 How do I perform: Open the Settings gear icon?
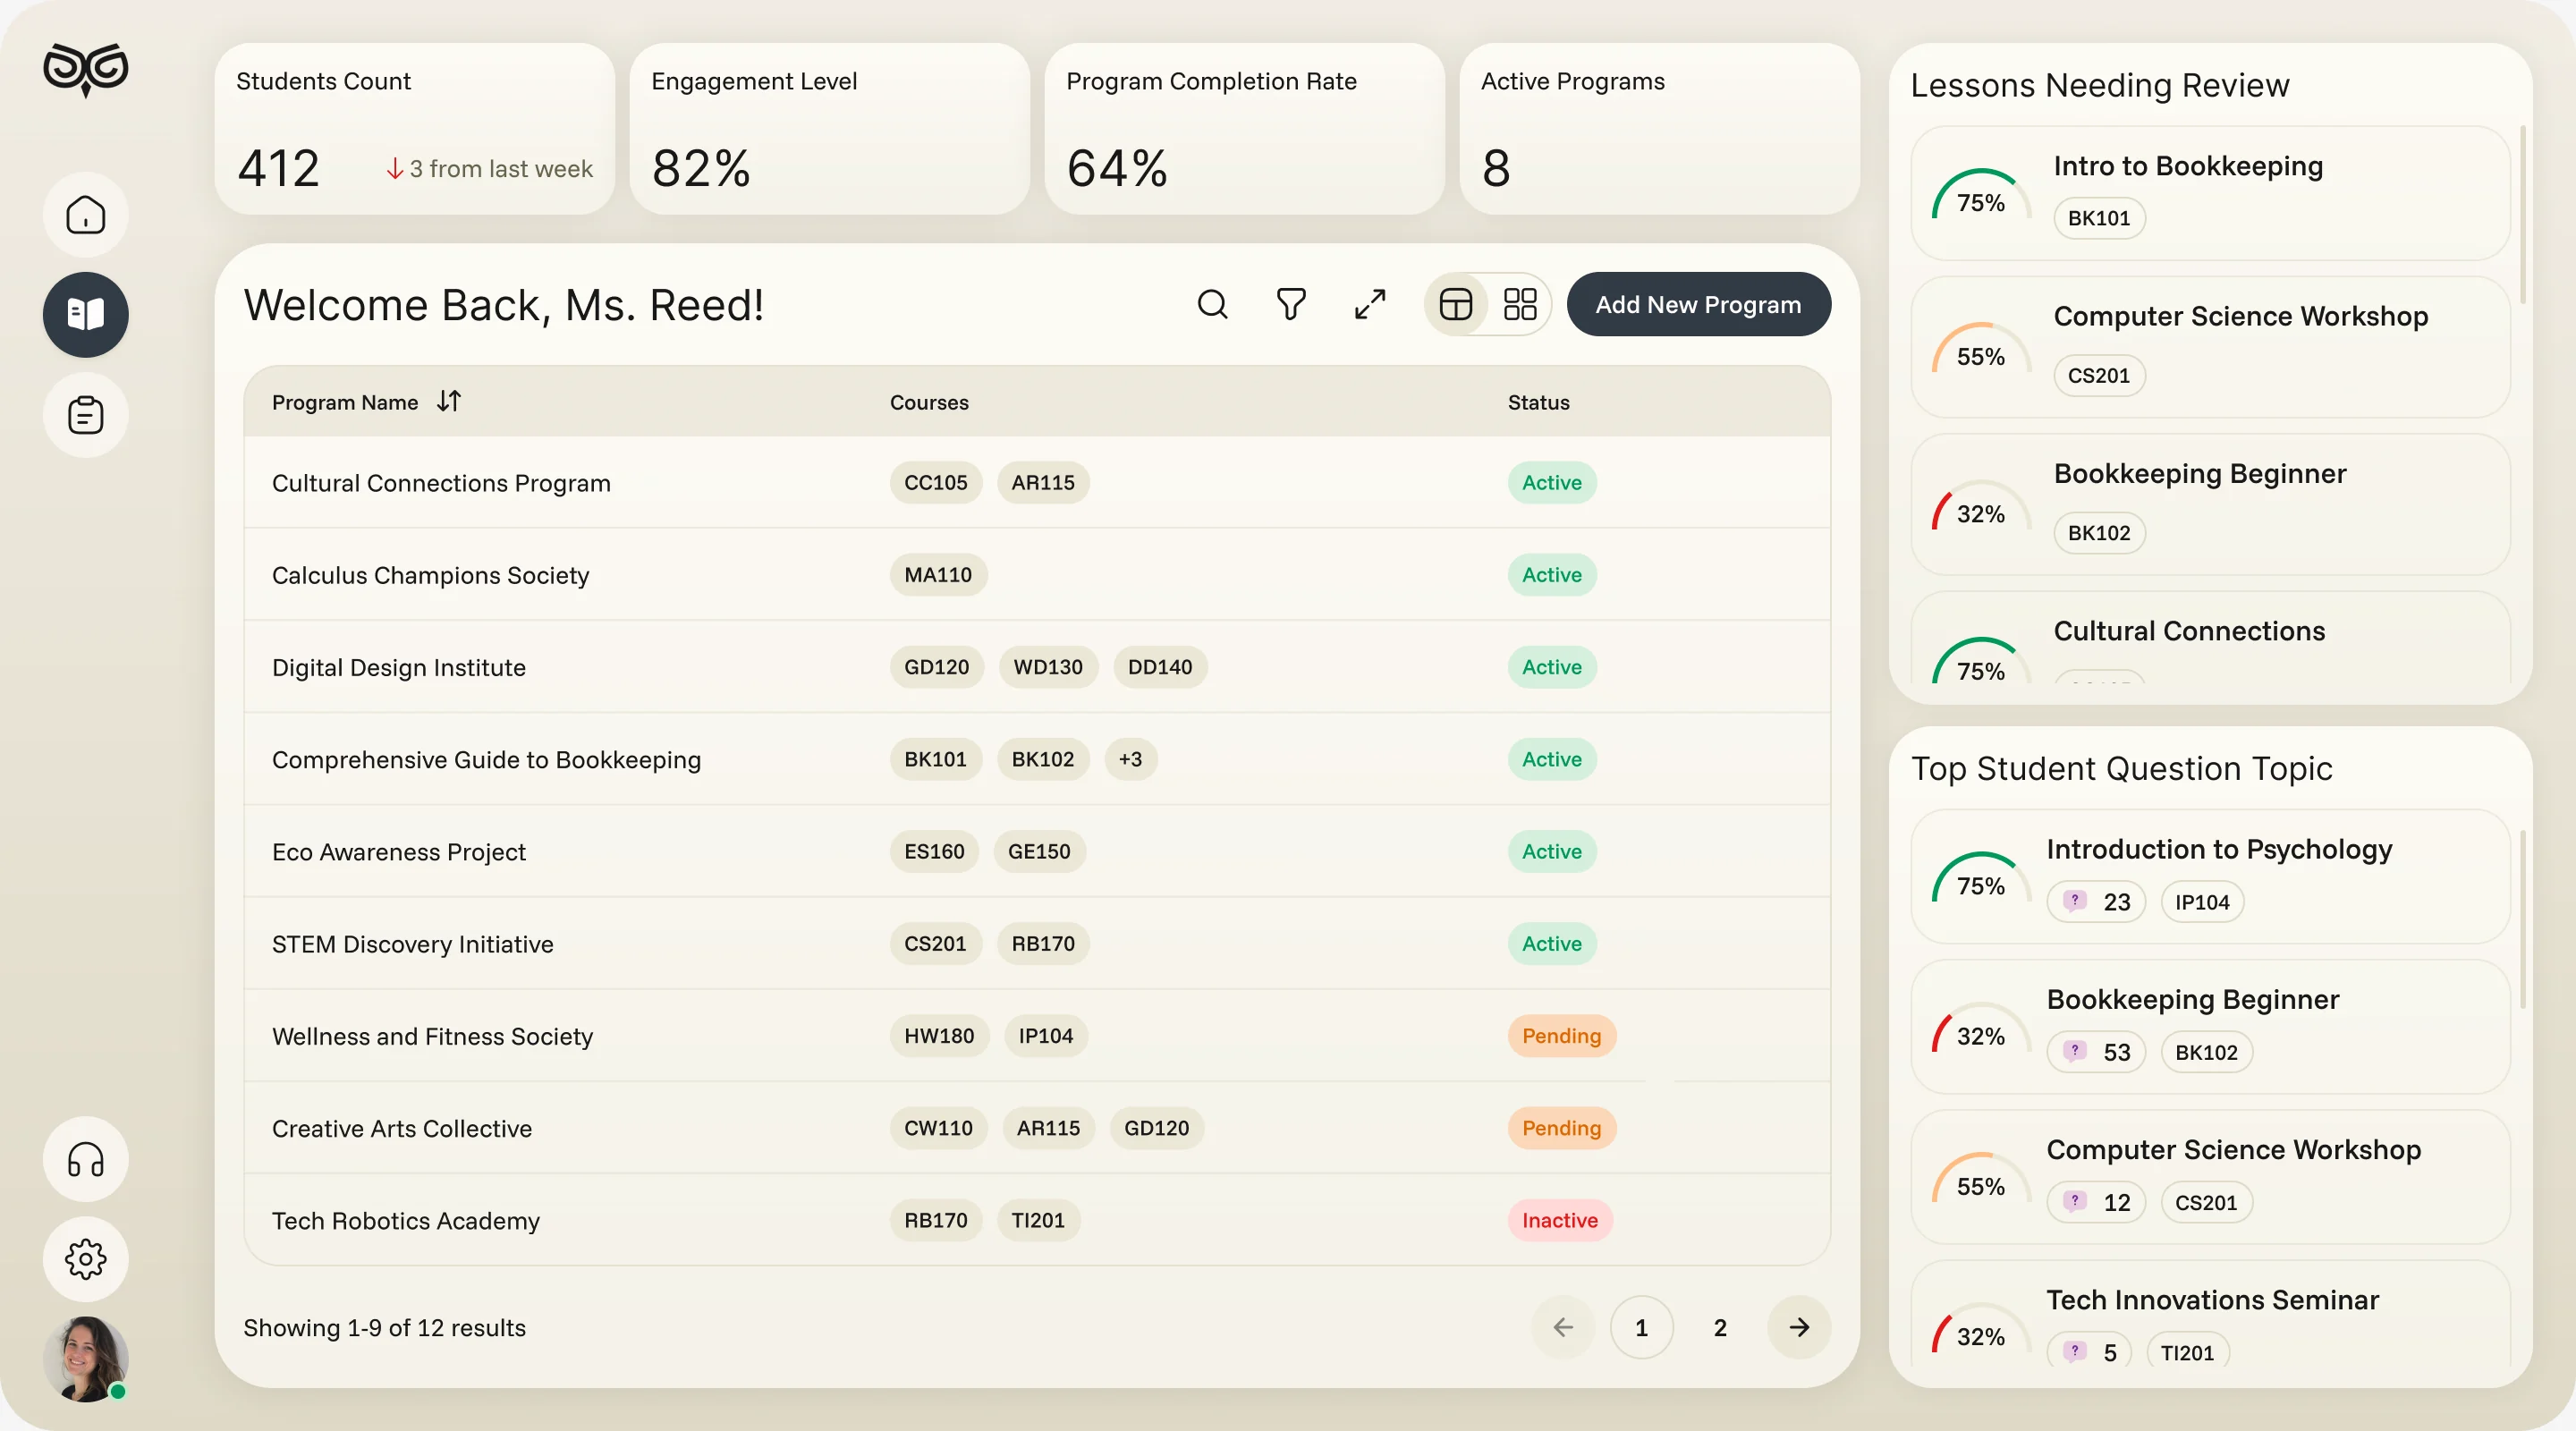[x=86, y=1259]
